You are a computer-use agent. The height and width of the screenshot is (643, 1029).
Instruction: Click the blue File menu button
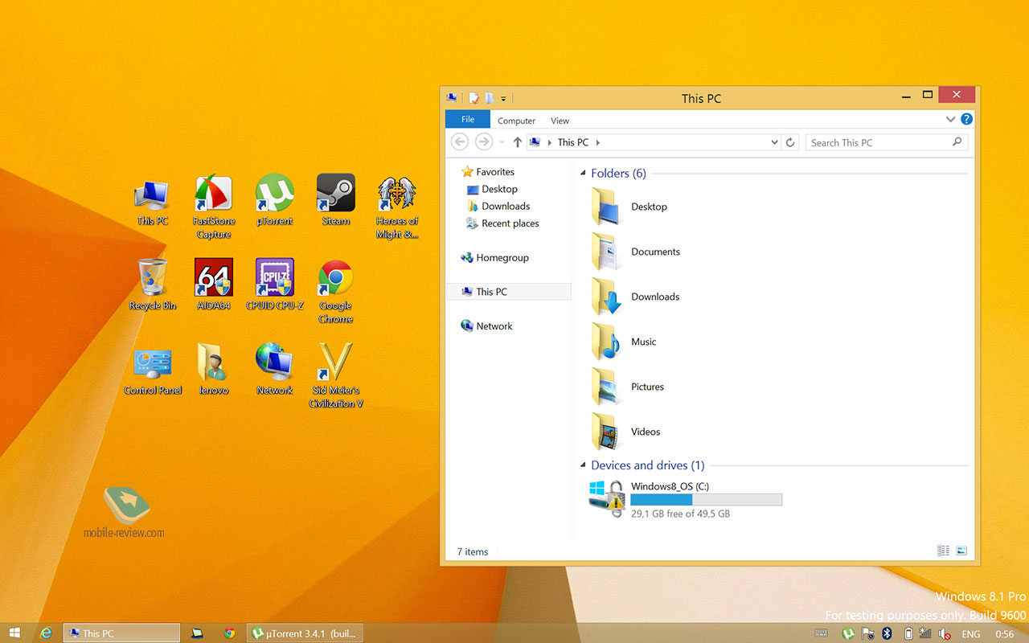467,120
